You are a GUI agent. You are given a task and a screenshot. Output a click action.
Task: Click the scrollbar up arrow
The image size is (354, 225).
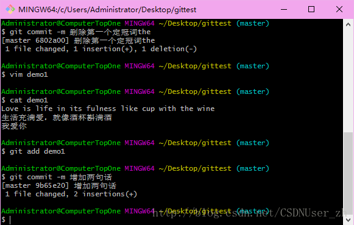coord(348,24)
